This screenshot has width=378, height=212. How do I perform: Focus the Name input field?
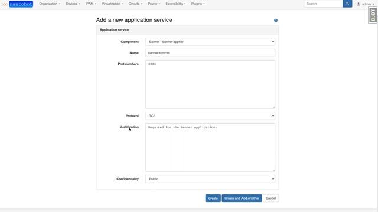coord(210,53)
